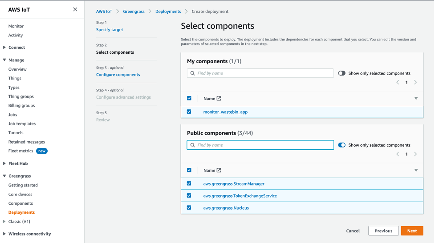Click sort arrow in Public components table
The image size is (435, 243).
[416, 171]
